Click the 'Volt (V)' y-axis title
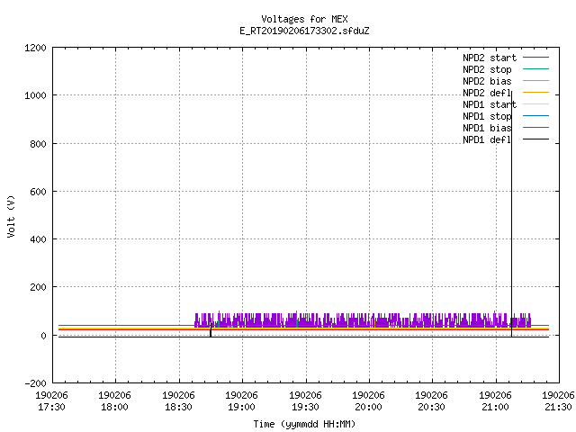Image resolution: width=576 pixels, height=432 pixels. pyautogui.click(x=11, y=217)
